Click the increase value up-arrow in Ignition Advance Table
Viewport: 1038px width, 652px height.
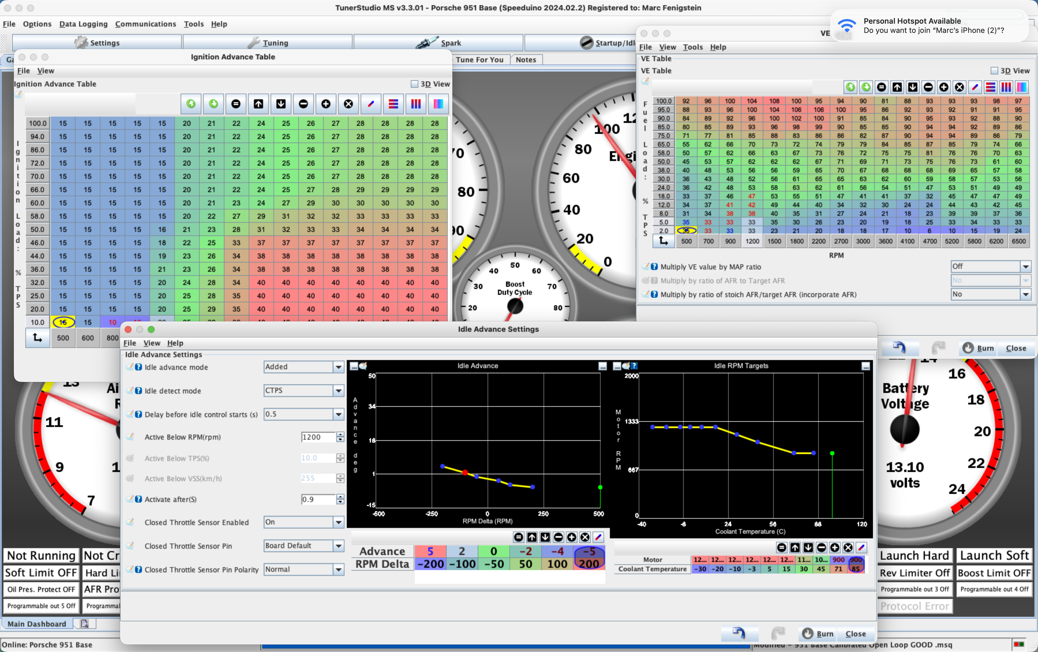click(258, 104)
